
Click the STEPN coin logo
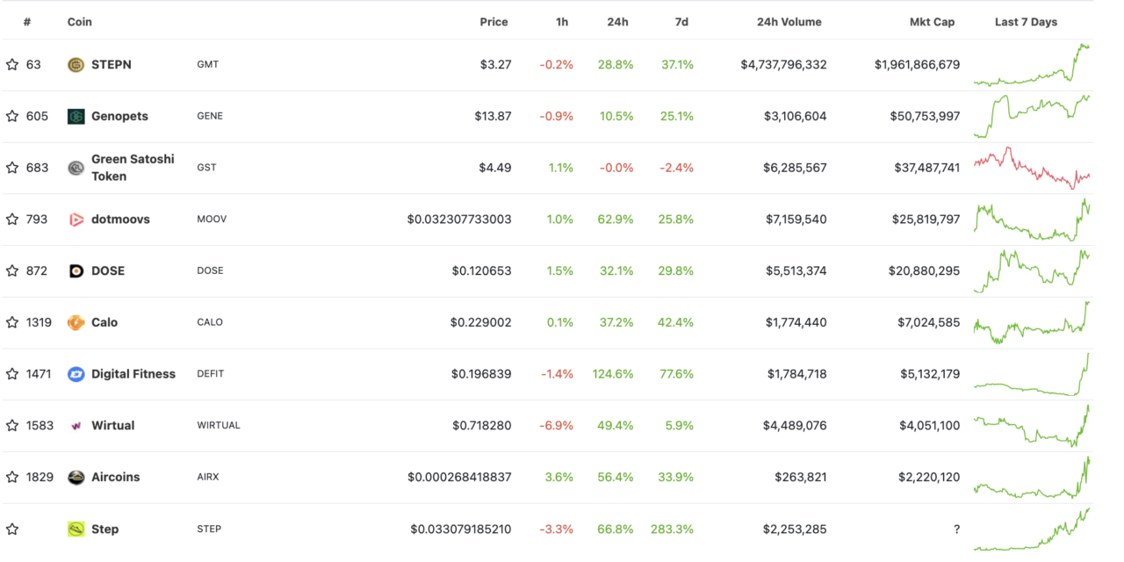tap(76, 64)
